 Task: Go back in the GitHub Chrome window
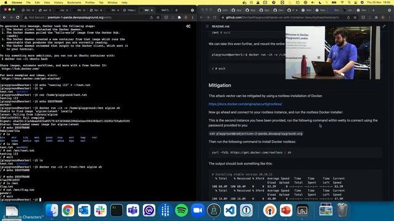coord(201,18)
